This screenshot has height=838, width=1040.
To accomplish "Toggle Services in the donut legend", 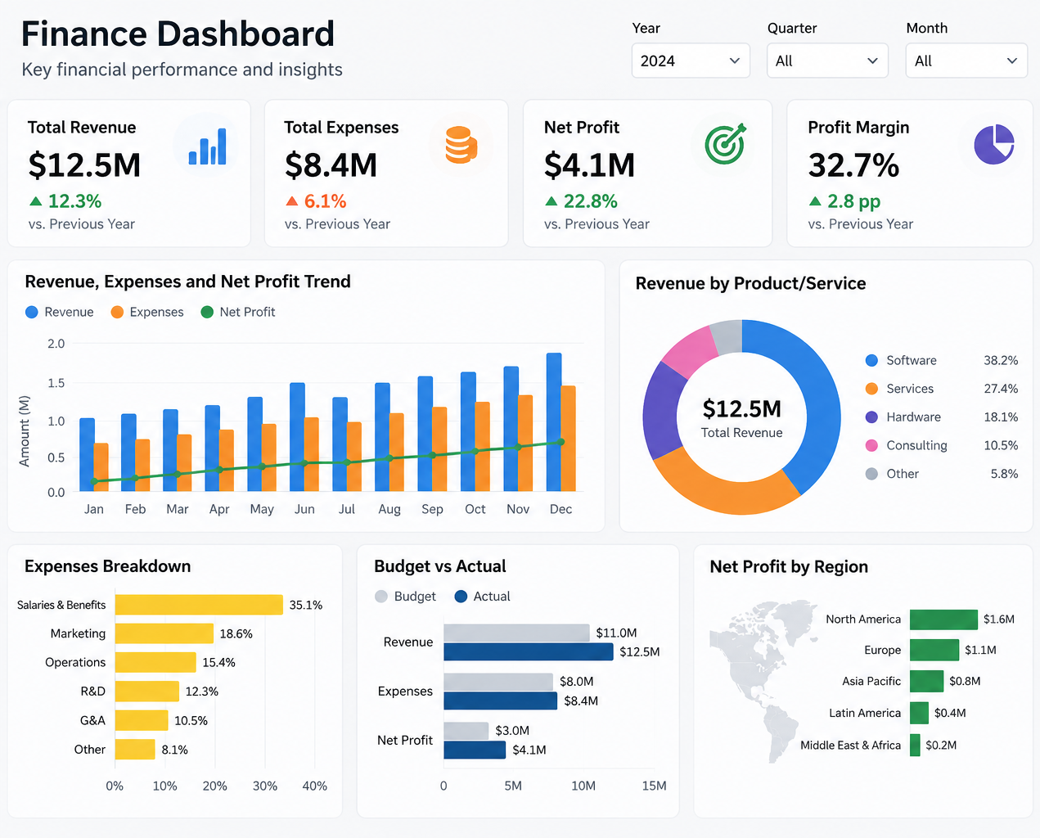I will point(899,389).
